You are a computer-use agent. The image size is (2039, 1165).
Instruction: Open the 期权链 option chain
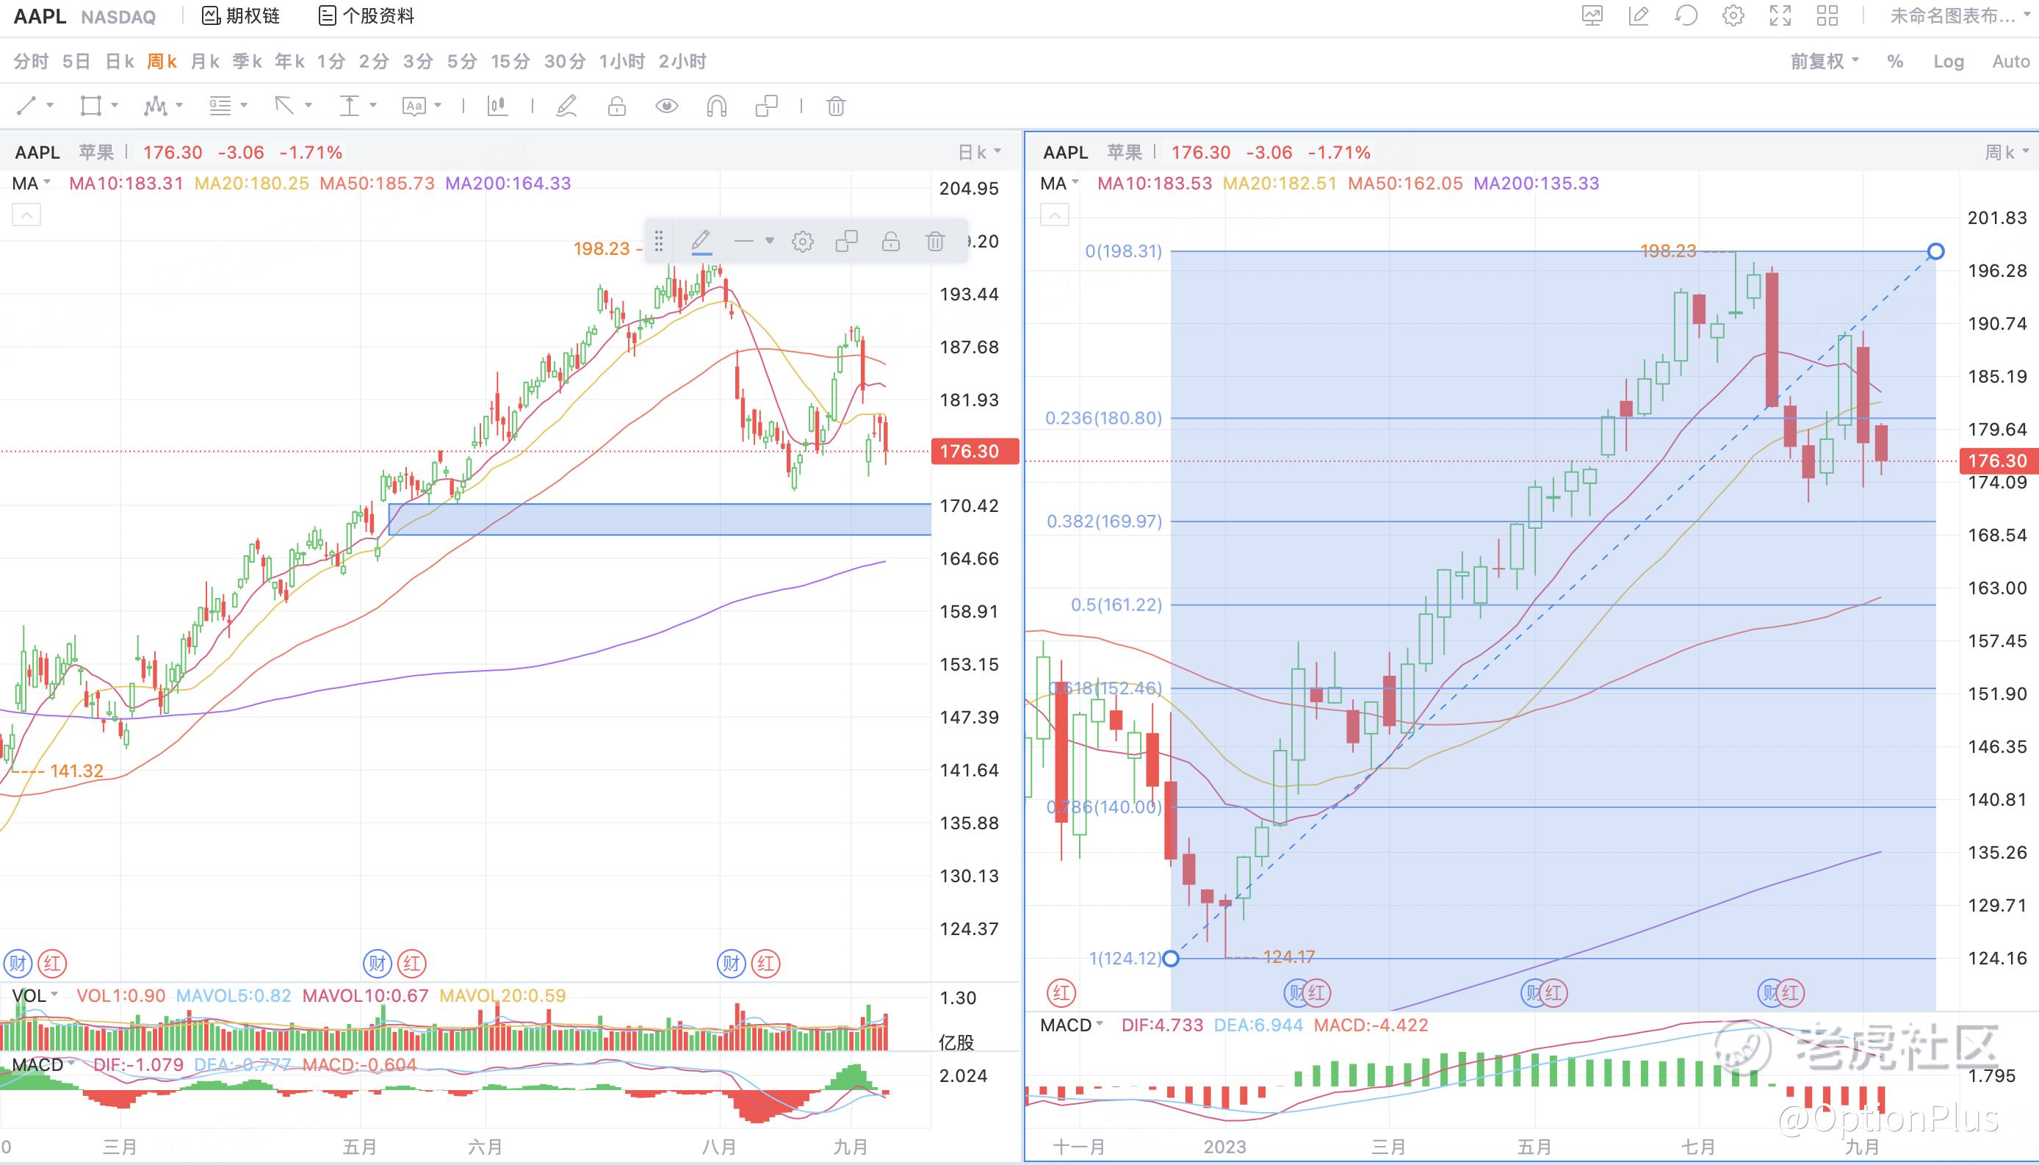pos(241,16)
